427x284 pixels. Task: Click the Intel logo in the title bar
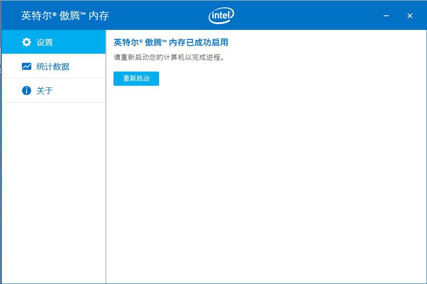[220, 15]
